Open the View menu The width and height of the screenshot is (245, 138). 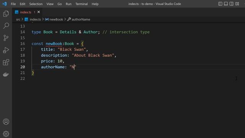(x=50, y=4)
